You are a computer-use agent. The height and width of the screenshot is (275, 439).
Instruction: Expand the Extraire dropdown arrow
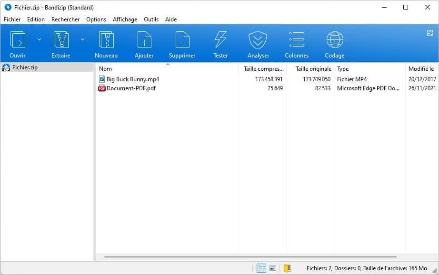tap(82, 39)
